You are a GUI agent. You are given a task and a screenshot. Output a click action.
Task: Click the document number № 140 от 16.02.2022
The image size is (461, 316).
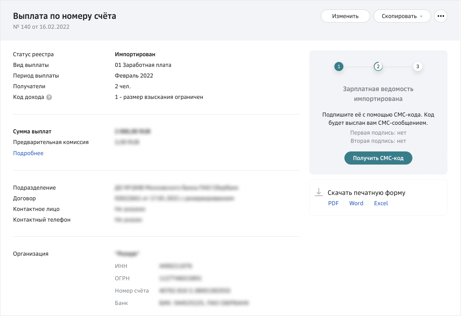pos(41,27)
